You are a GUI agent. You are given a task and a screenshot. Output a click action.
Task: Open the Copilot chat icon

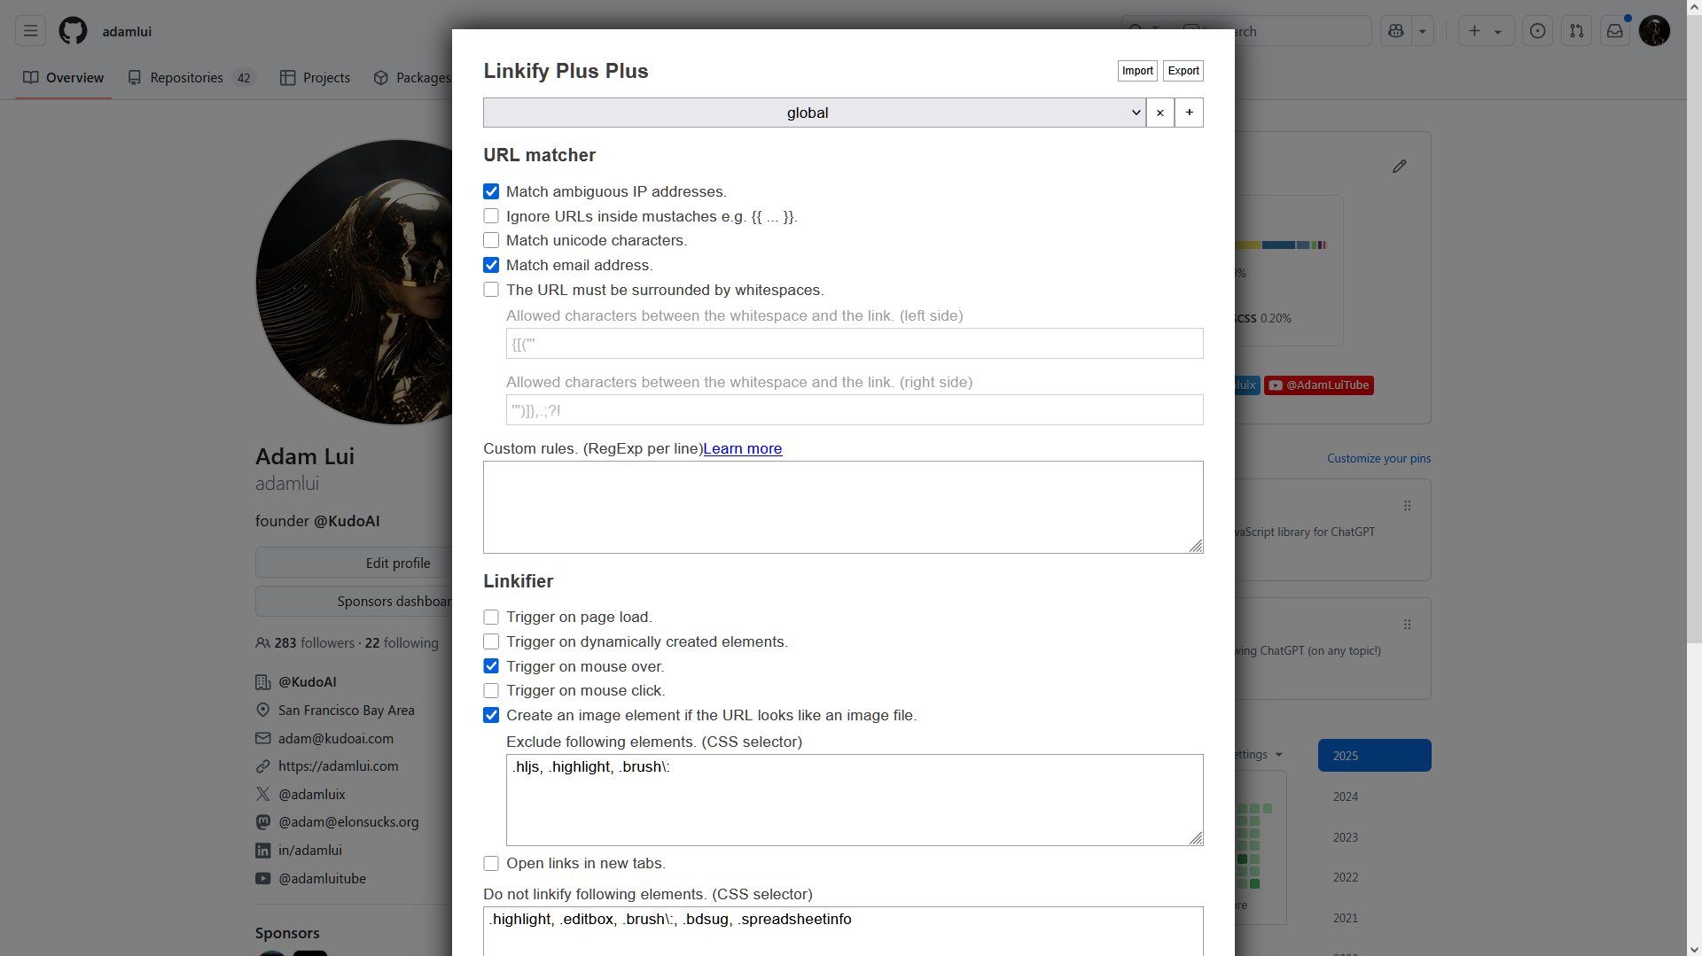1396,31
